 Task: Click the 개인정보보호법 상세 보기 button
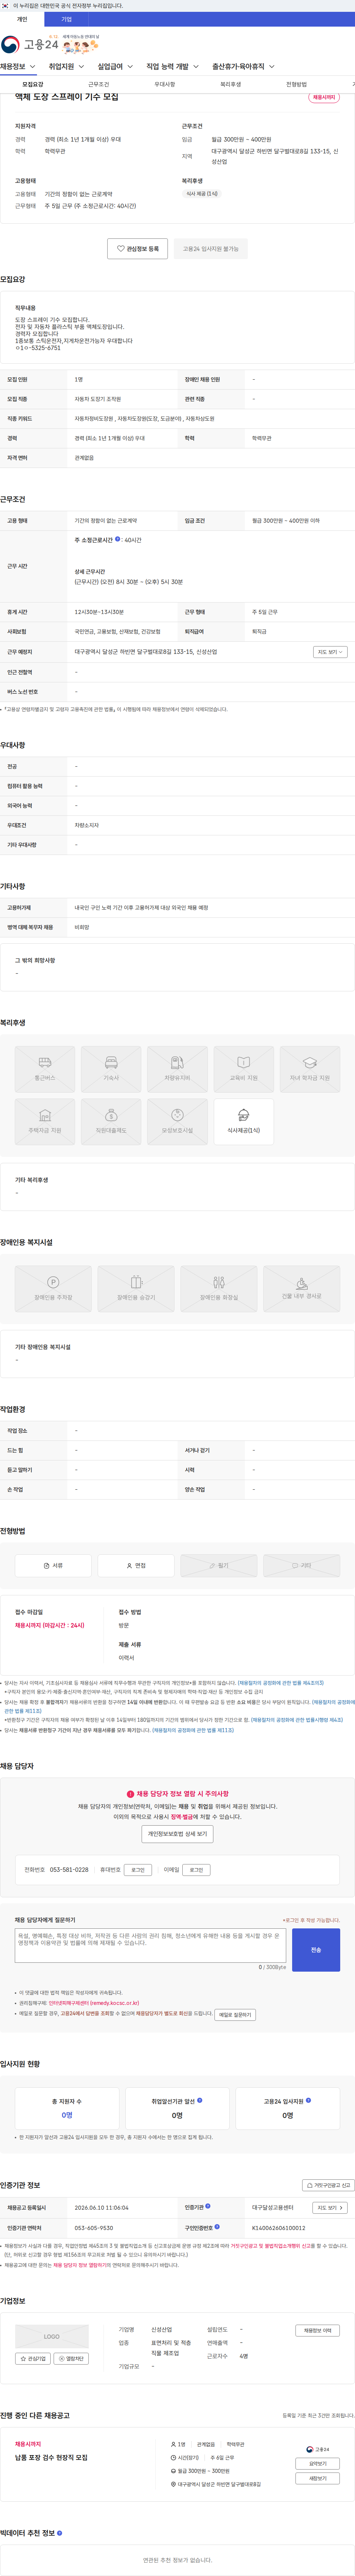[x=177, y=1834]
